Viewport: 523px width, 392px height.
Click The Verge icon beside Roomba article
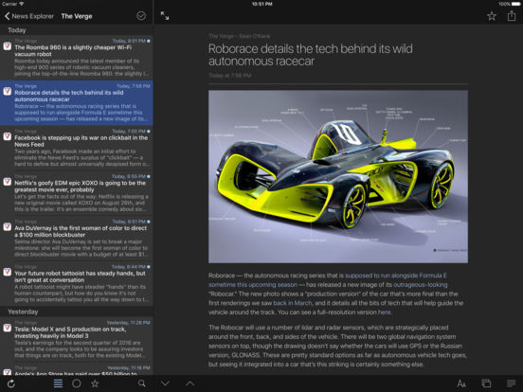8,46
